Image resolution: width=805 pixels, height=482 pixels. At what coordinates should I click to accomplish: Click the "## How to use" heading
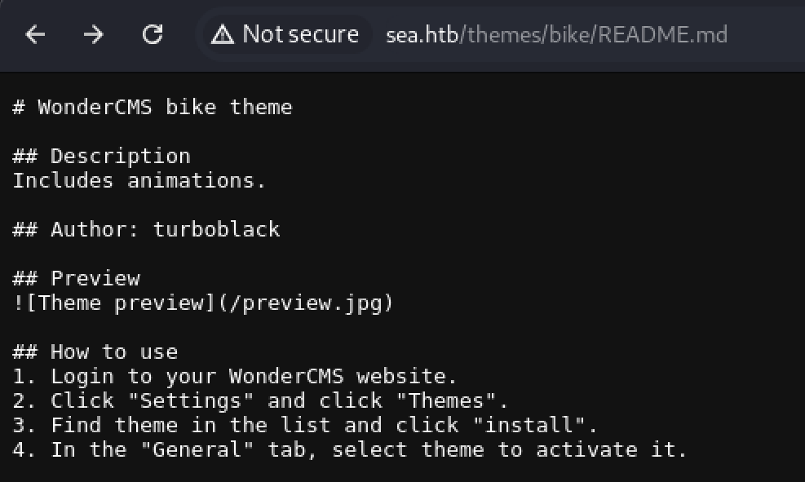point(95,352)
